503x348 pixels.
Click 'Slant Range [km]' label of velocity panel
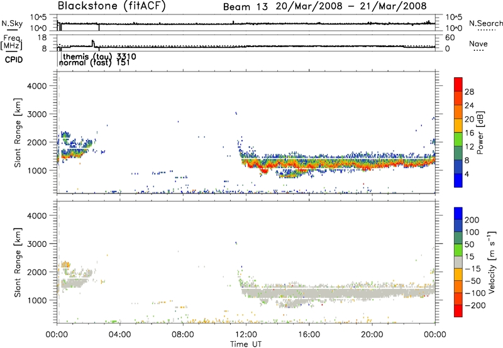pos(18,262)
